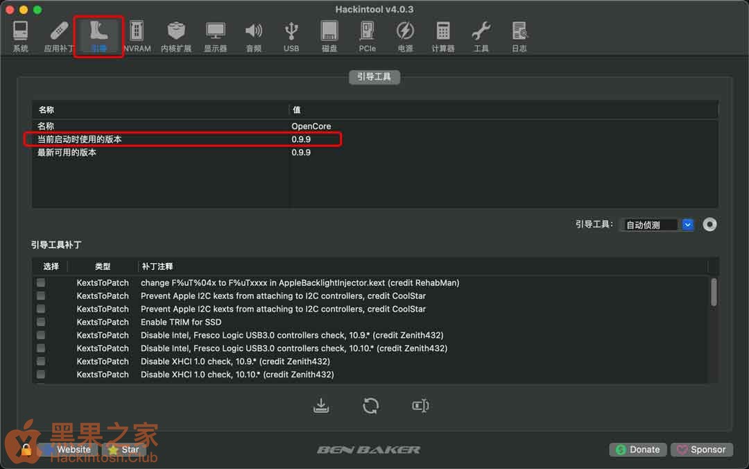Click the 类型 column header
Viewport: 749px width, 469px height.
102,266
